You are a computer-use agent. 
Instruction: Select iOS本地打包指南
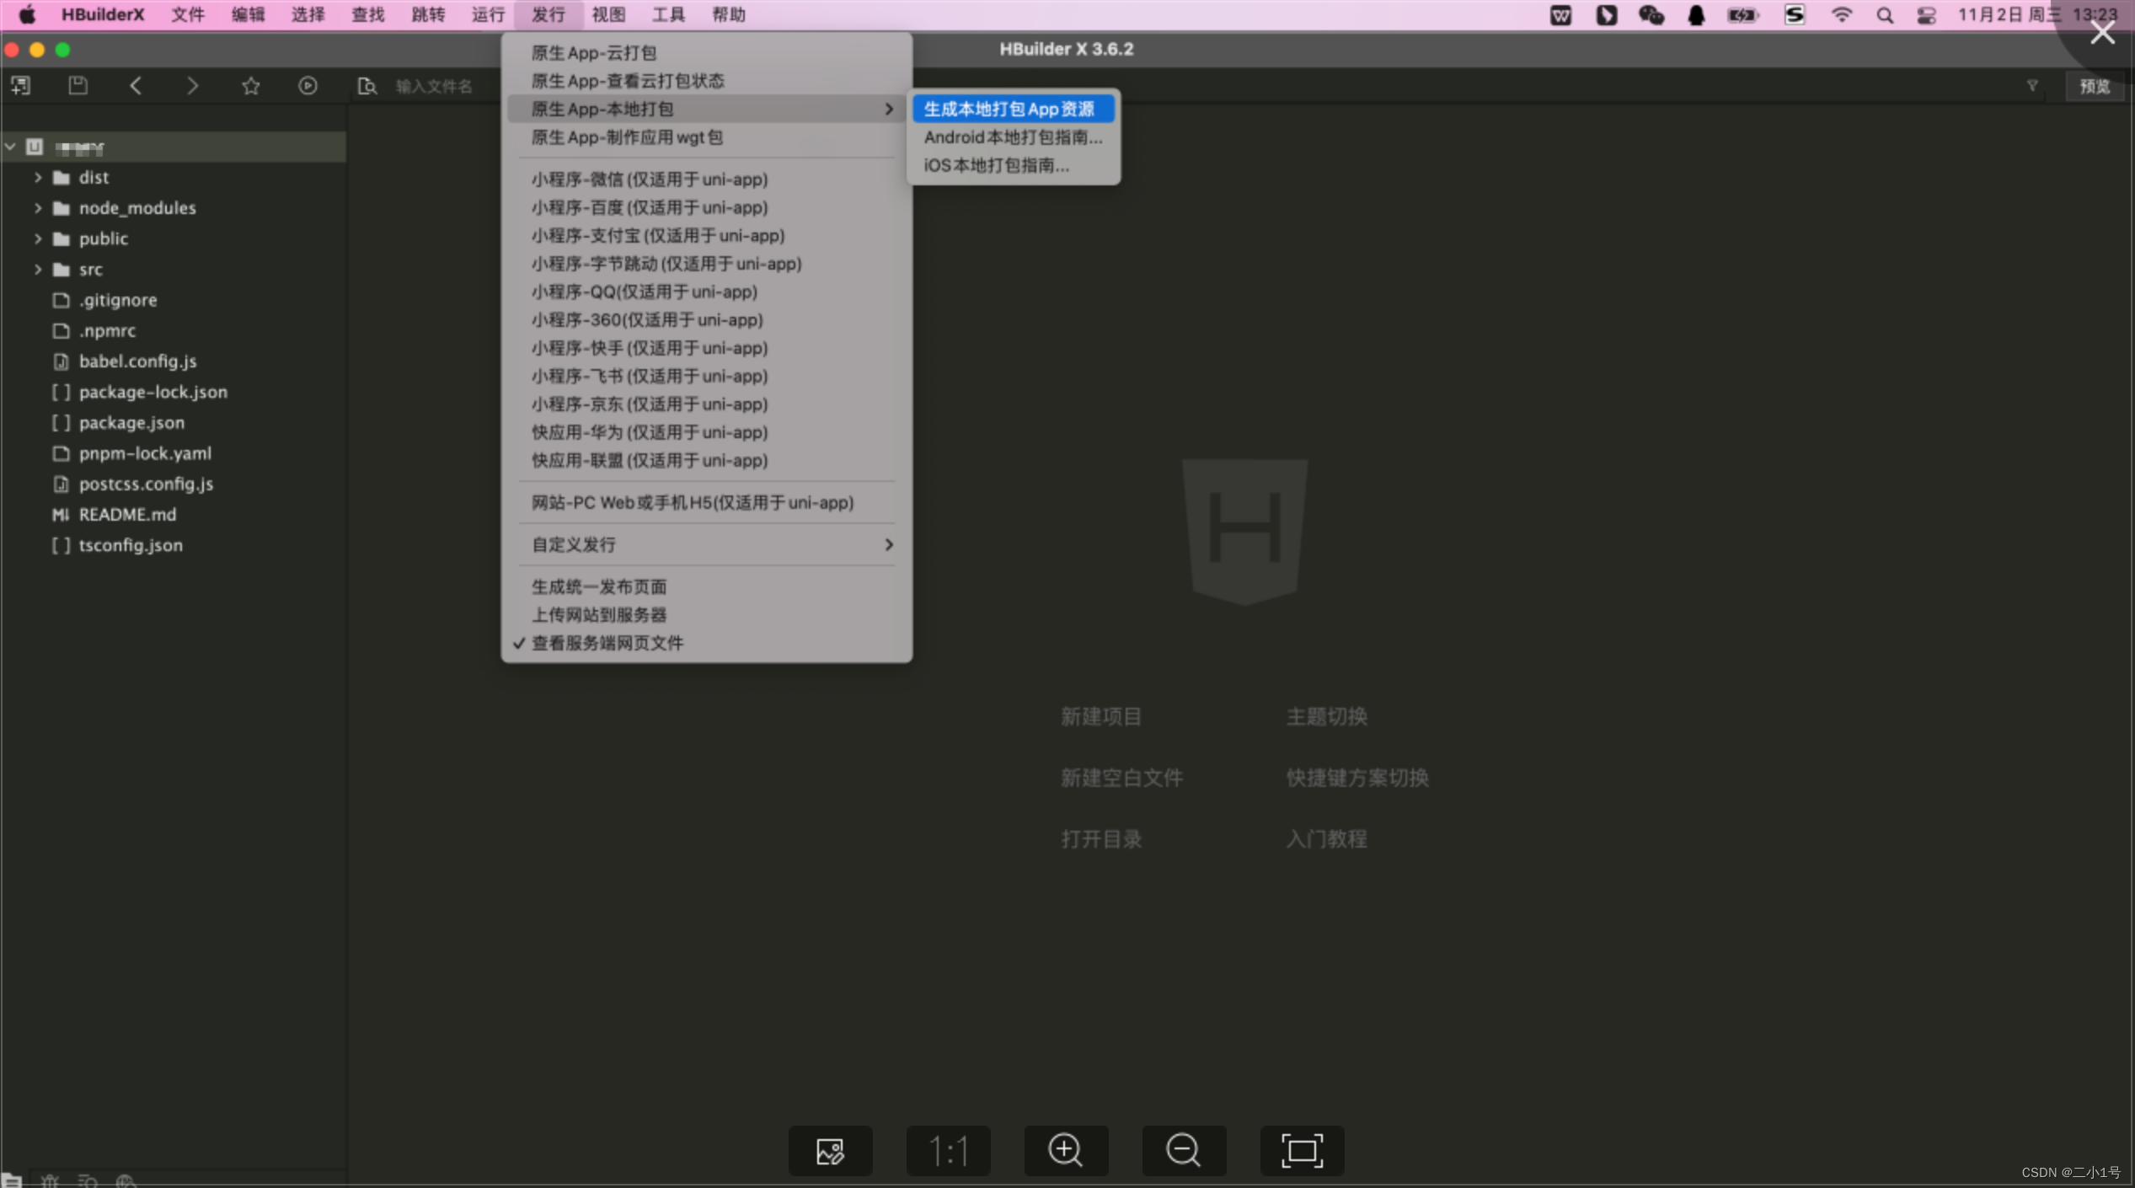pos(1014,165)
